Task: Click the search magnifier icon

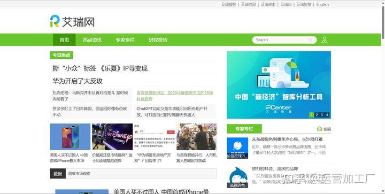Action: pyautogui.click(x=311, y=40)
